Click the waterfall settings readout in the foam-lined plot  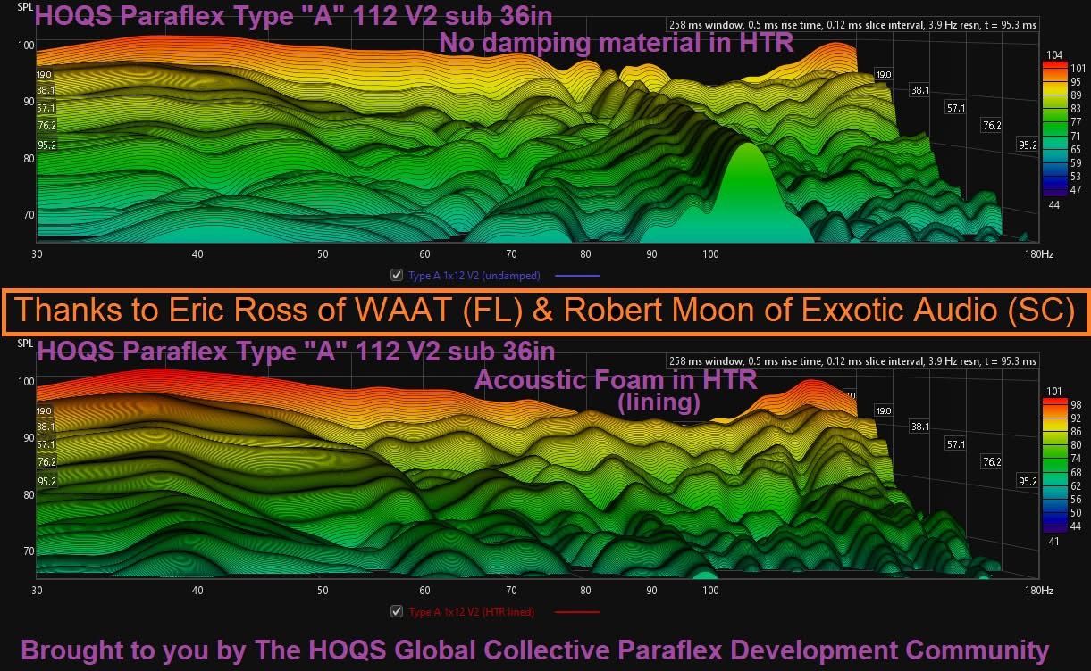(x=852, y=361)
